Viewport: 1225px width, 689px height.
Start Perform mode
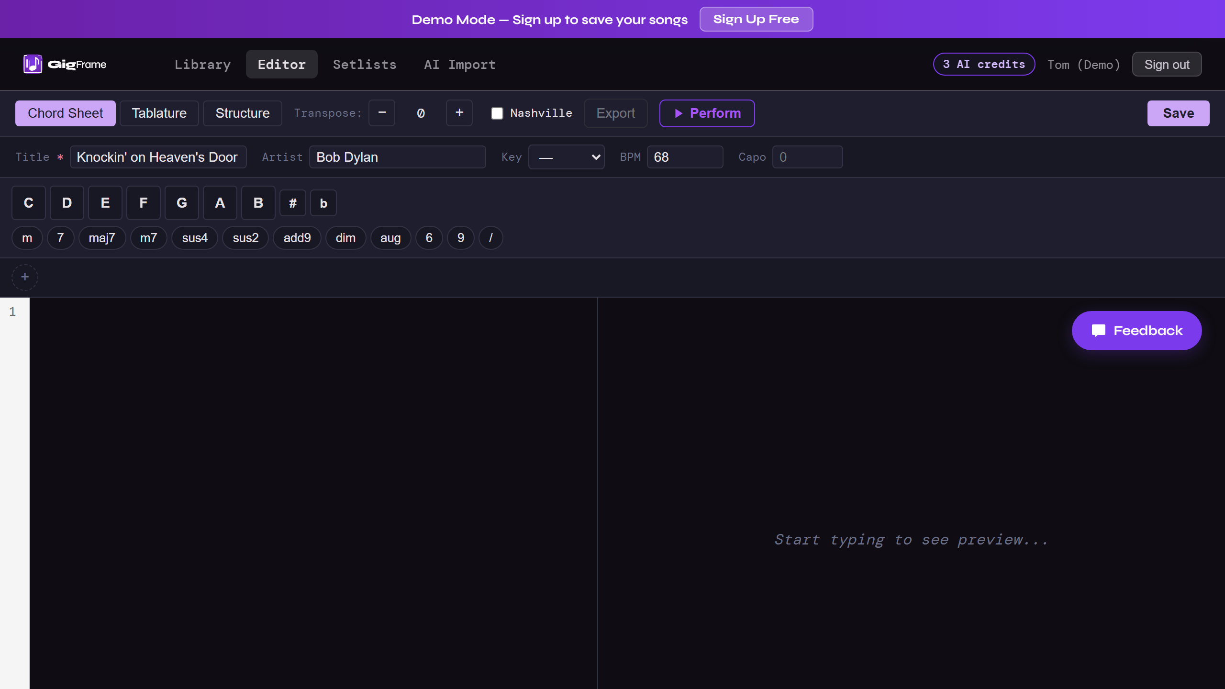(x=706, y=113)
